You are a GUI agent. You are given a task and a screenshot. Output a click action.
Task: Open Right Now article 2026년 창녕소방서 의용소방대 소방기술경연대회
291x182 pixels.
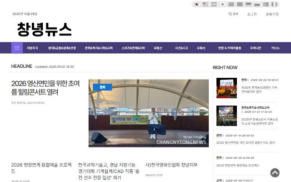[260, 121]
